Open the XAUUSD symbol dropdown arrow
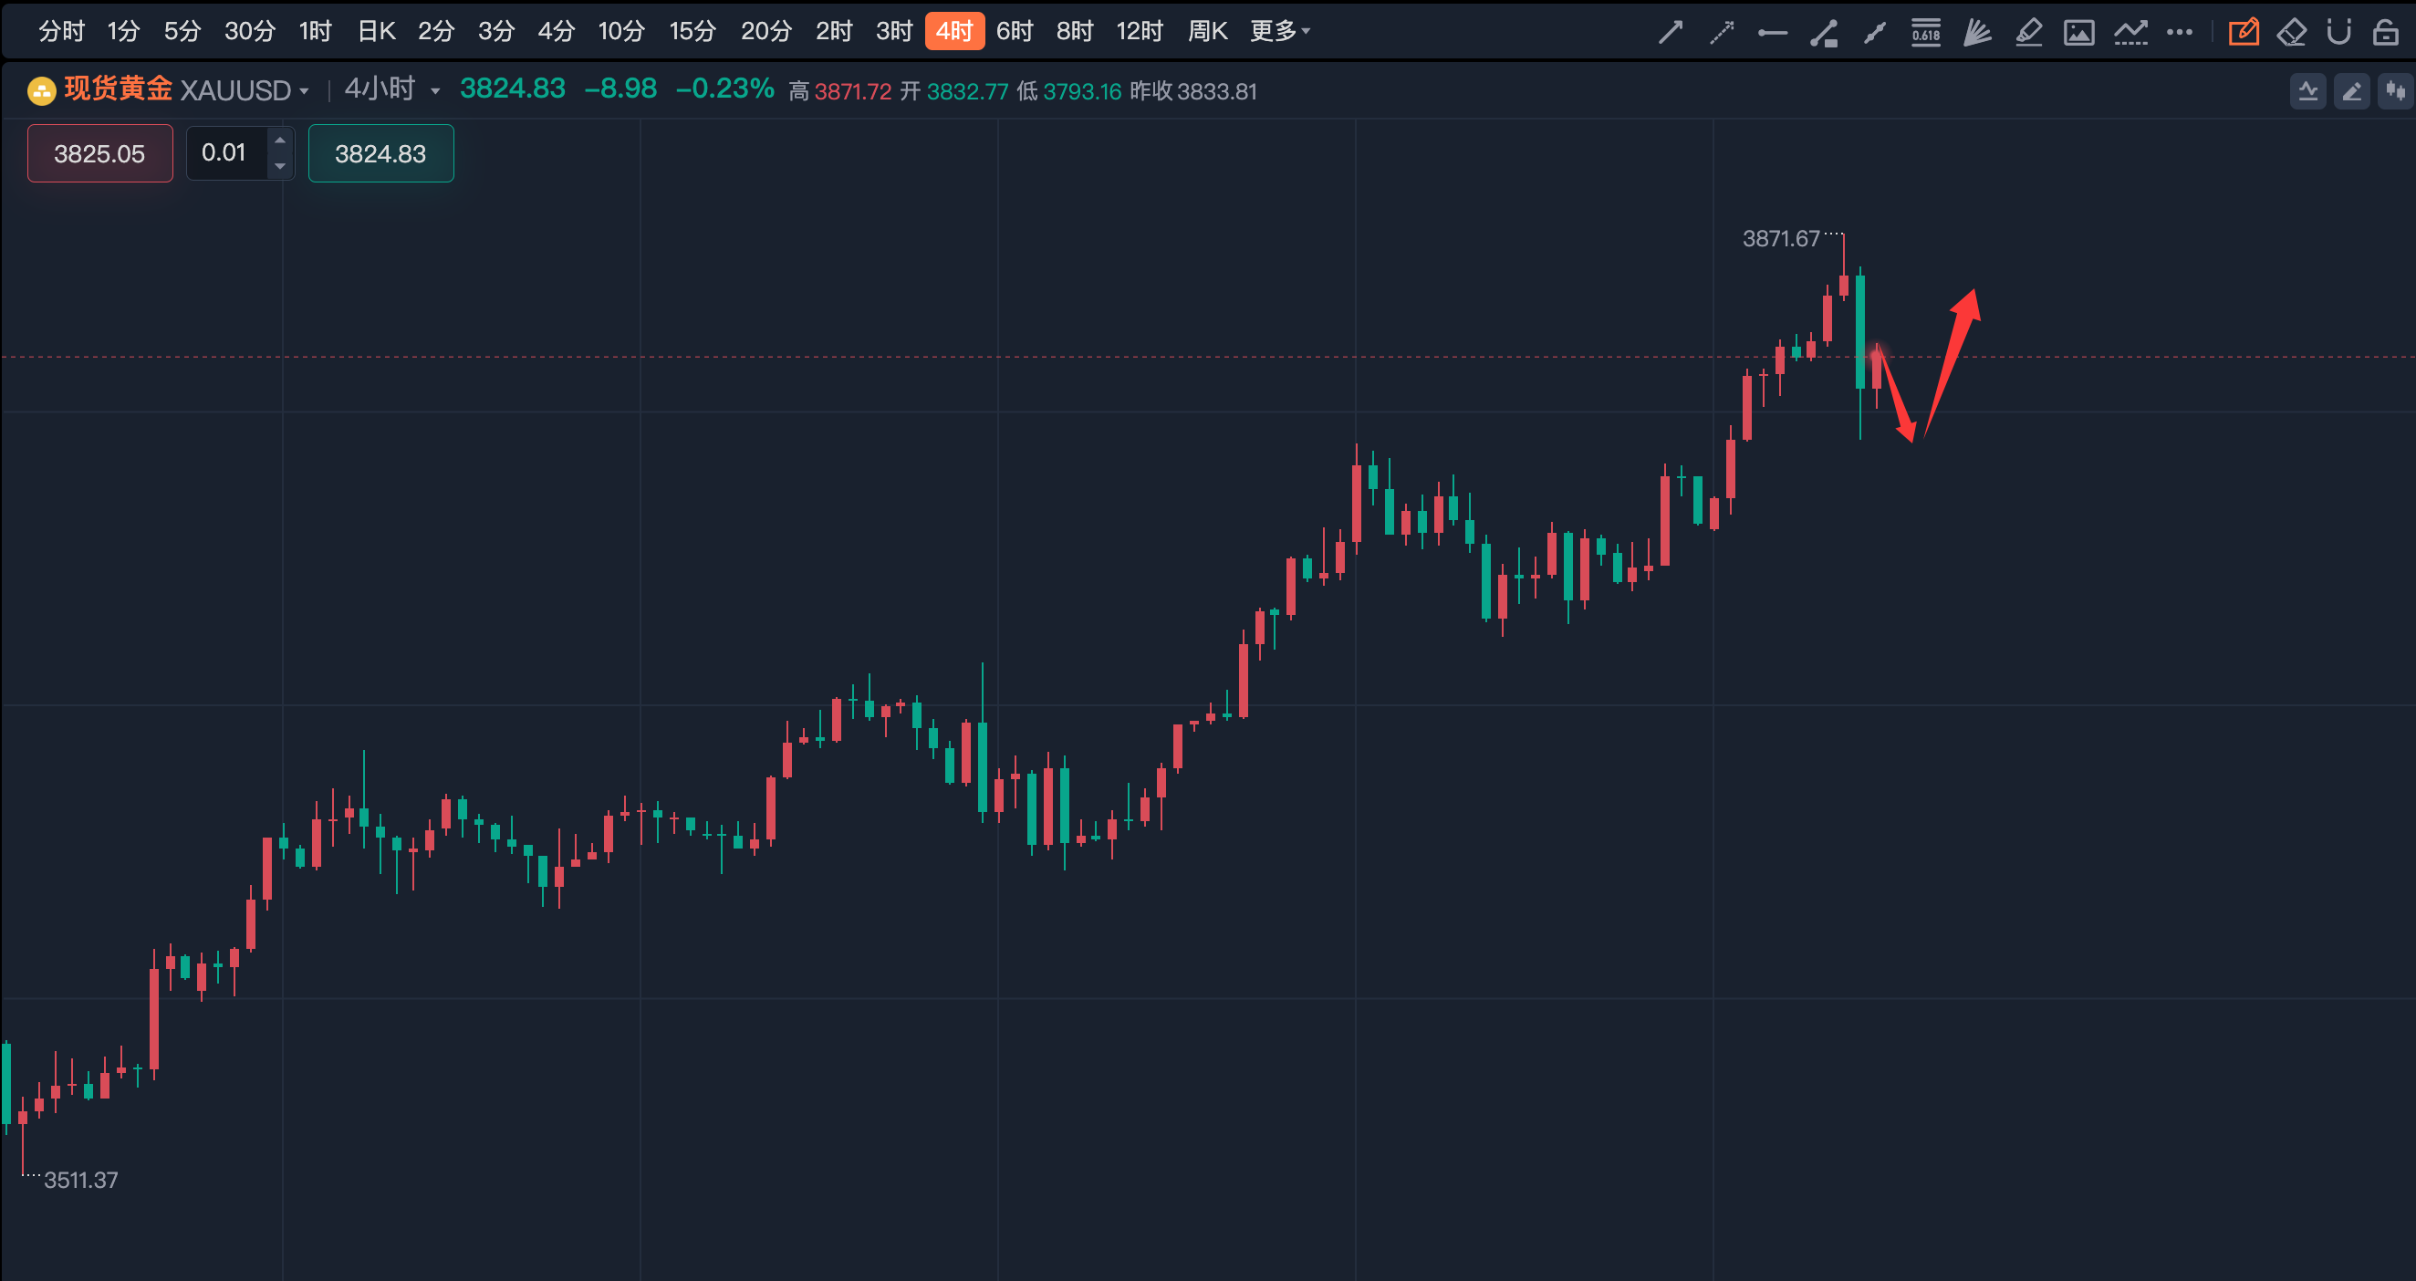Image resolution: width=2416 pixels, height=1281 pixels. 304,92
